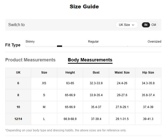Select the UK 12/14 row label
This screenshot has height=139, width=168.
(x=18, y=119)
